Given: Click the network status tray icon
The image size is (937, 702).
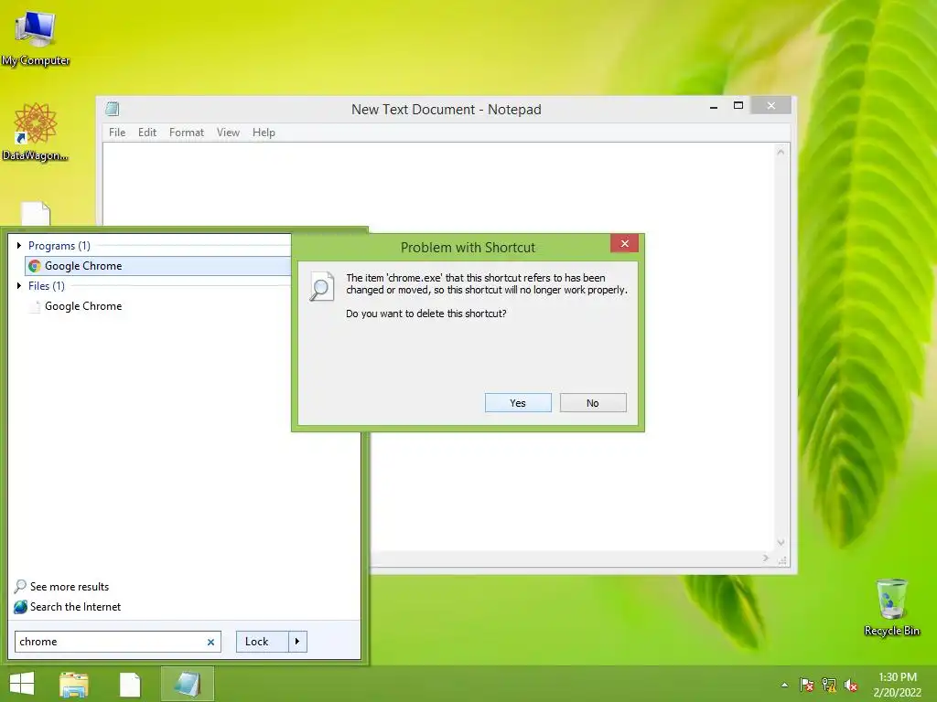Looking at the screenshot, I should point(829,685).
